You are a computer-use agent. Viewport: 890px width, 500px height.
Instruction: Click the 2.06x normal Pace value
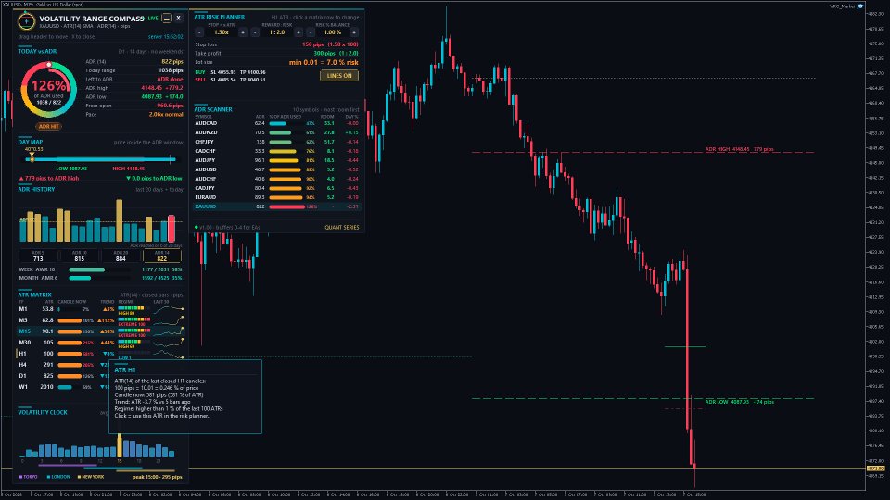(x=166, y=115)
